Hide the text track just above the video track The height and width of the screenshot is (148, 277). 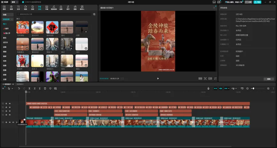click(10, 115)
